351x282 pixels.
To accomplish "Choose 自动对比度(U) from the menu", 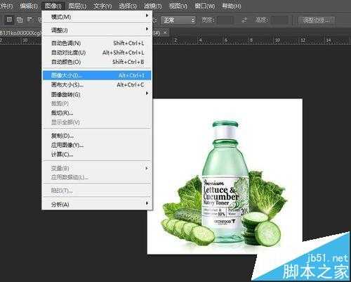I will coord(97,53).
